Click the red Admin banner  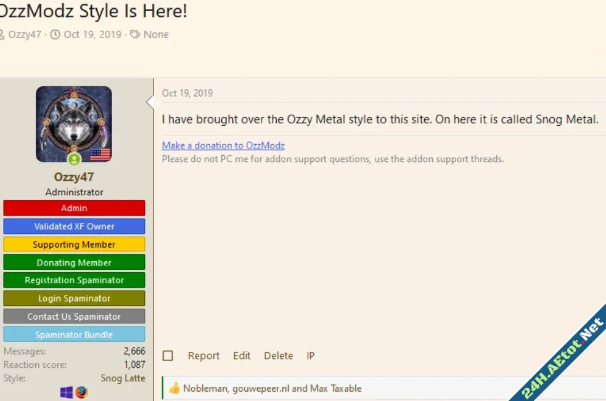point(74,208)
